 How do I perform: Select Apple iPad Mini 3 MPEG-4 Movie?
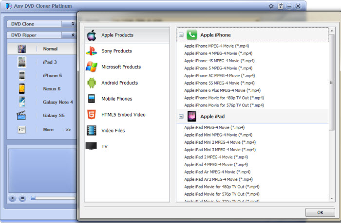coord(220,150)
